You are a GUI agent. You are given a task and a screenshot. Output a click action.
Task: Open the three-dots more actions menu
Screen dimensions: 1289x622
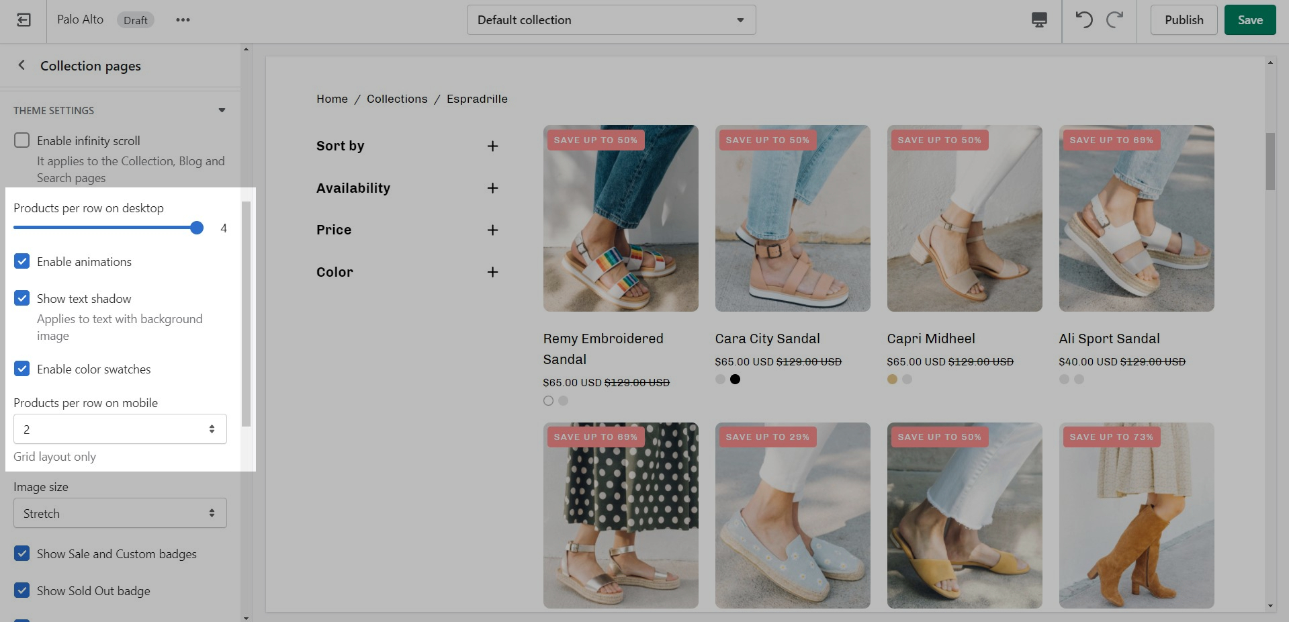click(183, 20)
